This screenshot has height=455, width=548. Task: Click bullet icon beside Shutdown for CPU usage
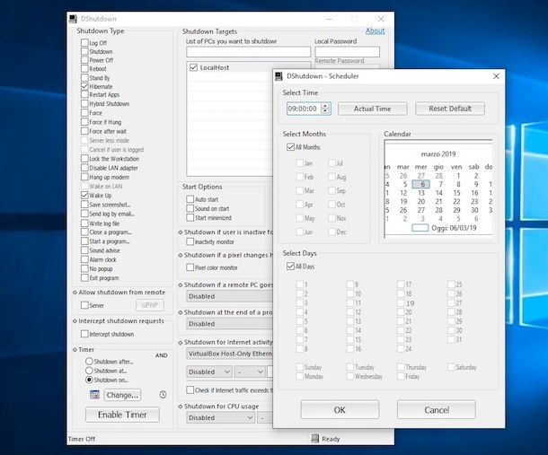click(181, 407)
